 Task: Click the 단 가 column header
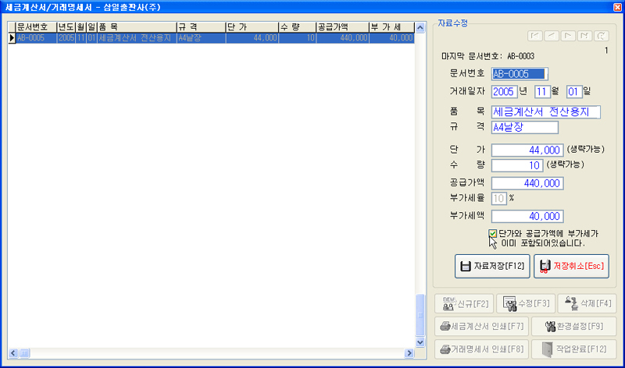[252, 27]
